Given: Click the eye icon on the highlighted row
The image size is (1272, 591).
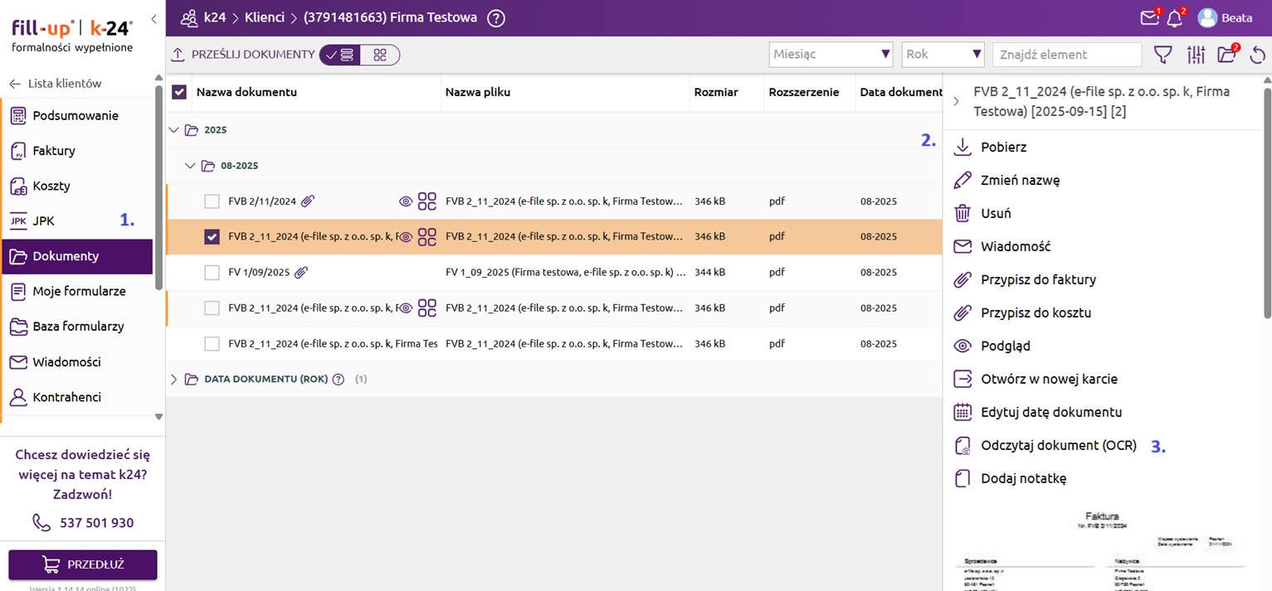Looking at the screenshot, I should [406, 236].
